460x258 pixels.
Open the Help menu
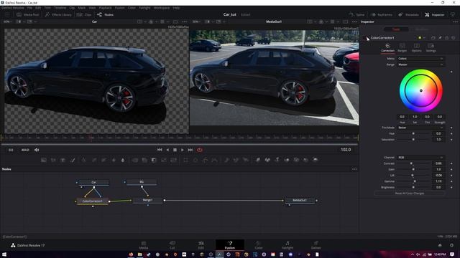(176, 8)
